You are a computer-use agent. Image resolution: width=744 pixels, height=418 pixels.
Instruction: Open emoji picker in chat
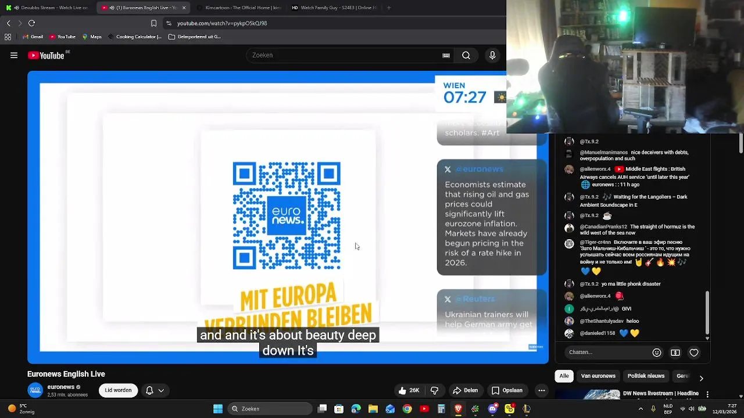tap(657, 352)
